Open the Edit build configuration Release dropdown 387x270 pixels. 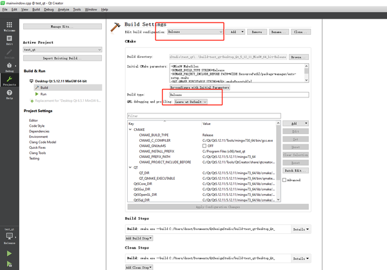tap(195, 32)
